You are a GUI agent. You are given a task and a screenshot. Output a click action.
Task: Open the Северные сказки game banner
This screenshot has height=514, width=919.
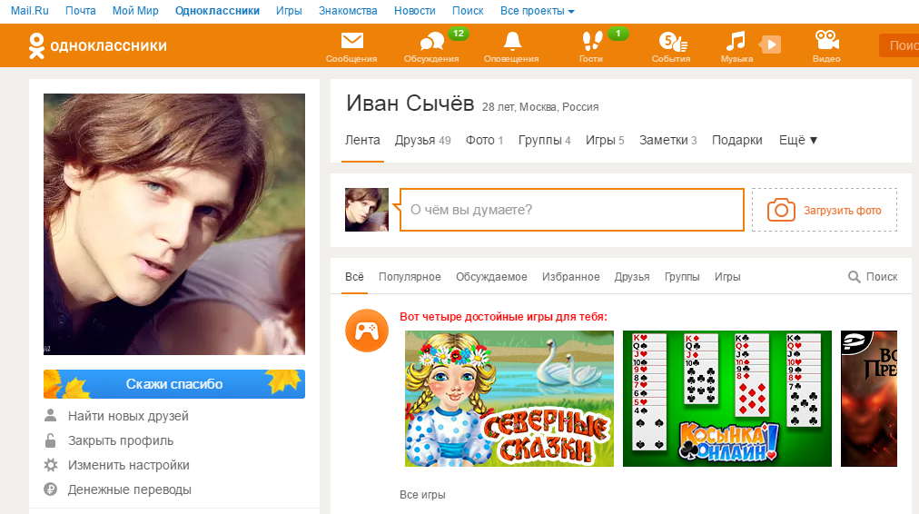pos(509,399)
